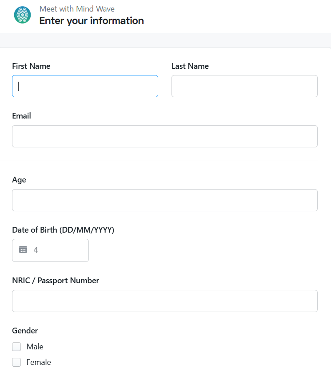Click the "Meet with Mind Wave" header text

77,9
